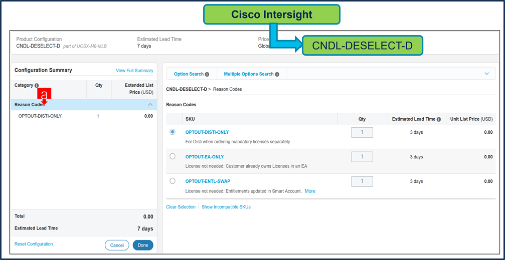Click Clear Selection link

[x=181, y=207]
